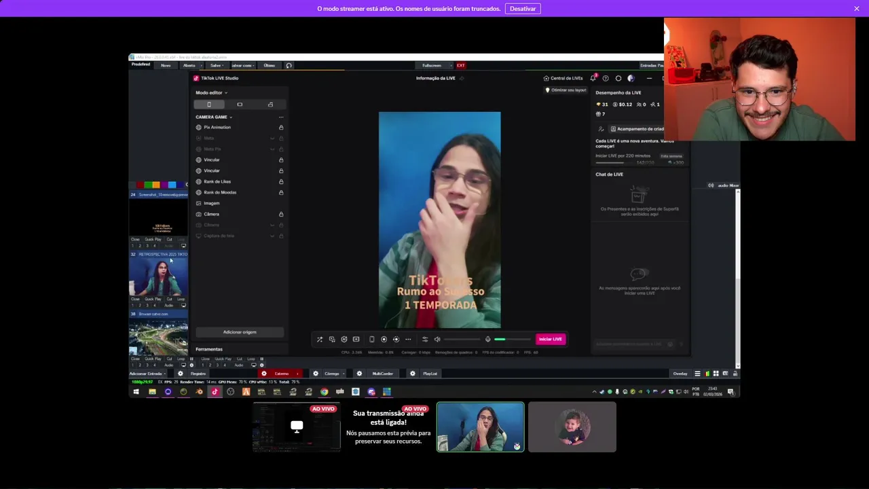Click the phone preview toolbar icon
The height and width of the screenshot is (489, 869).
coord(371,340)
